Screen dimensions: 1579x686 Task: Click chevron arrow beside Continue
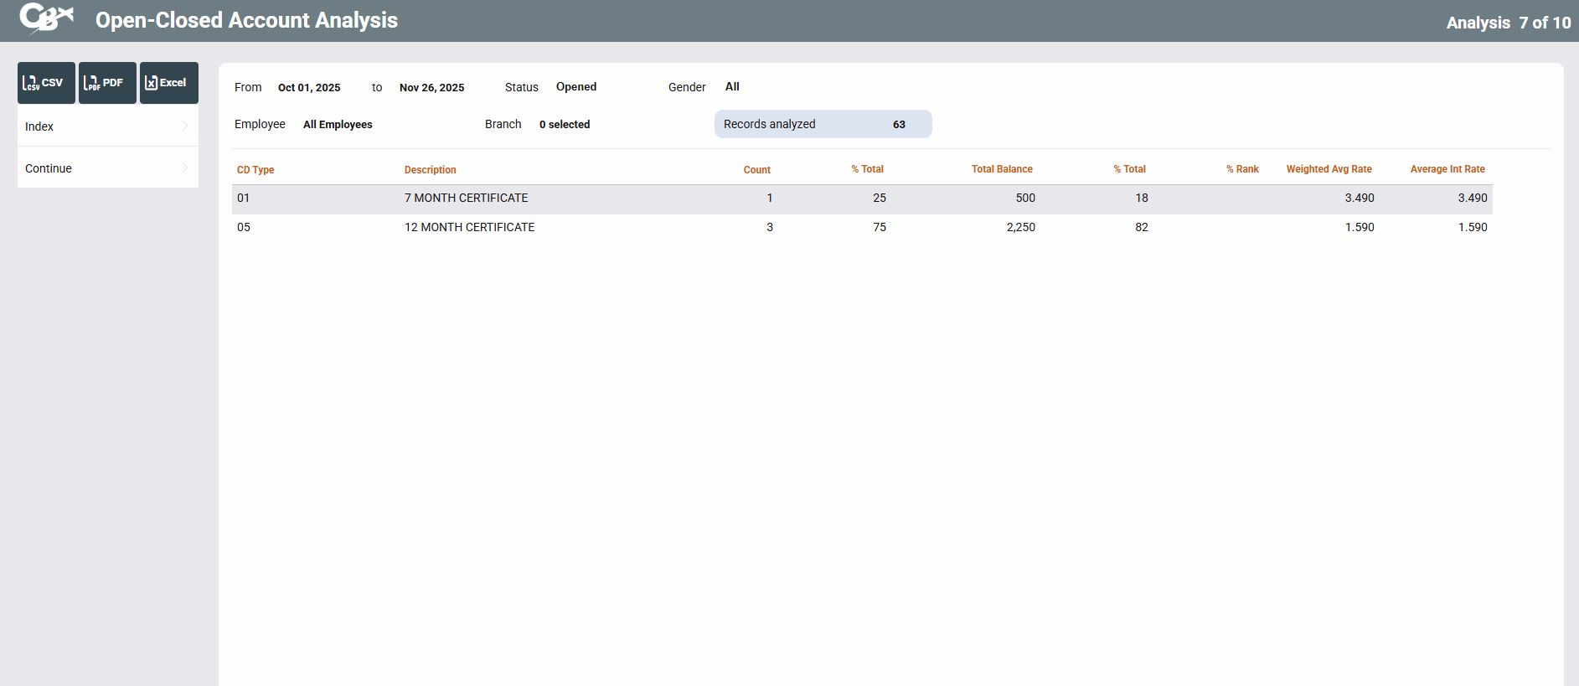185,168
